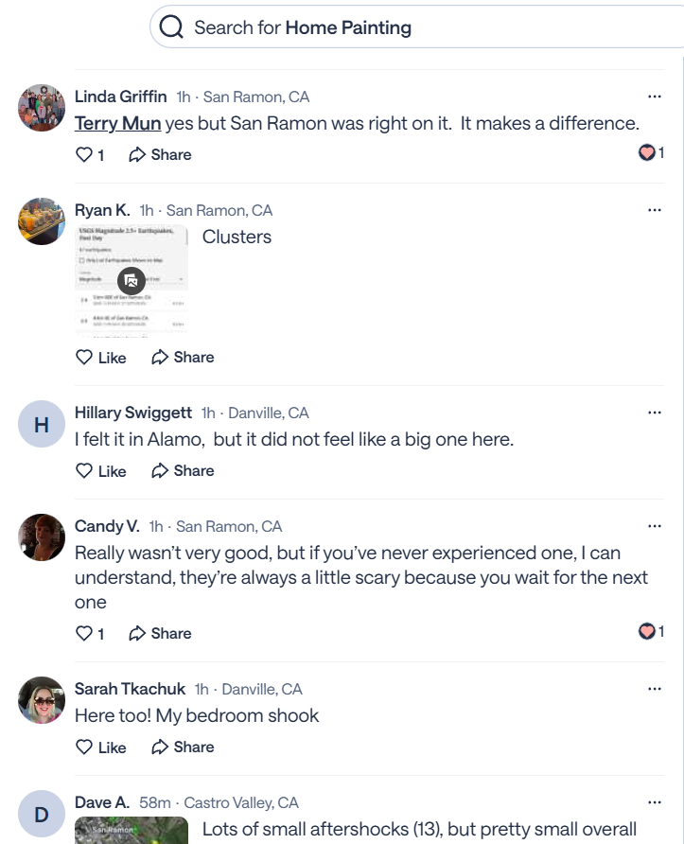Share Candy V.'s comment
The width and height of the screenshot is (684, 844).
(x=160, y=633)
